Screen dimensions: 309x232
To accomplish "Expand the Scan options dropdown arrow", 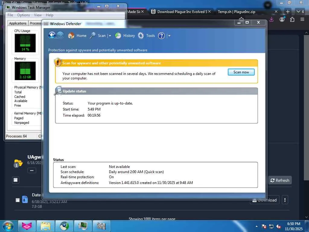I will coord(110,36).
